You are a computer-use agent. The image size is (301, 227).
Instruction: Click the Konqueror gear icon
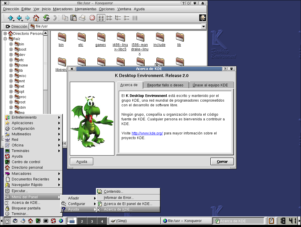click(x=202, y=18)
